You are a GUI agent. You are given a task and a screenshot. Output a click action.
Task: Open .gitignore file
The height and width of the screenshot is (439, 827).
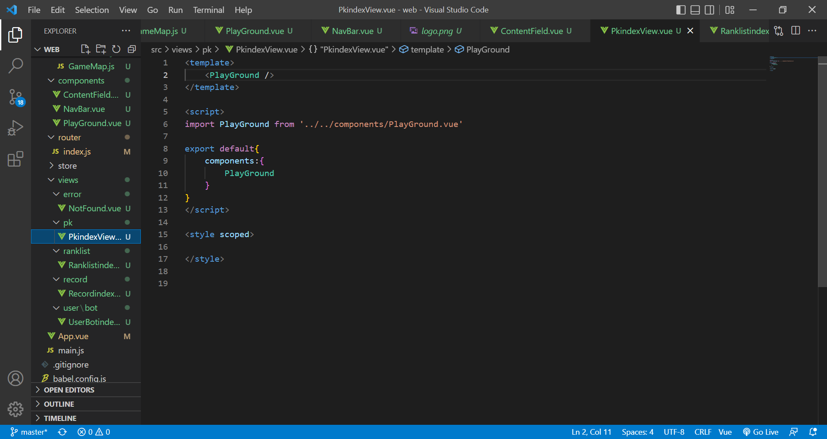click(x=86, y=365)
